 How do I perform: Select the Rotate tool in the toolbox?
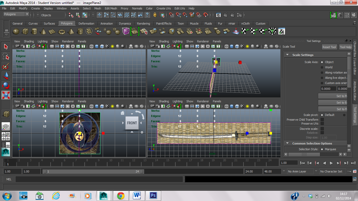point(6,85)
